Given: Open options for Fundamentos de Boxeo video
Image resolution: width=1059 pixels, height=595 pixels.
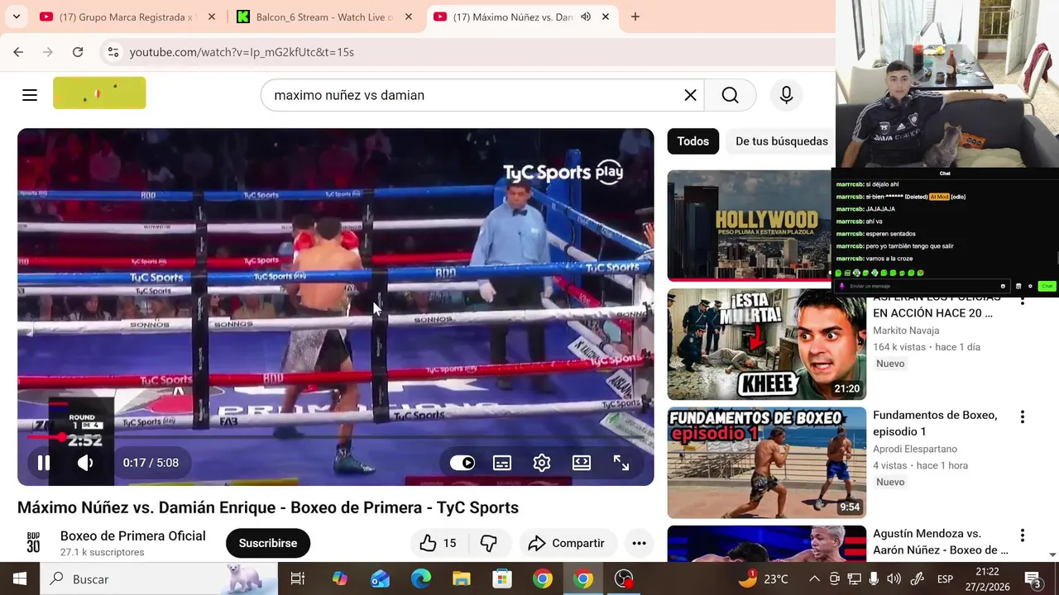Looking at the screenshot, I should pos(1023,417).
